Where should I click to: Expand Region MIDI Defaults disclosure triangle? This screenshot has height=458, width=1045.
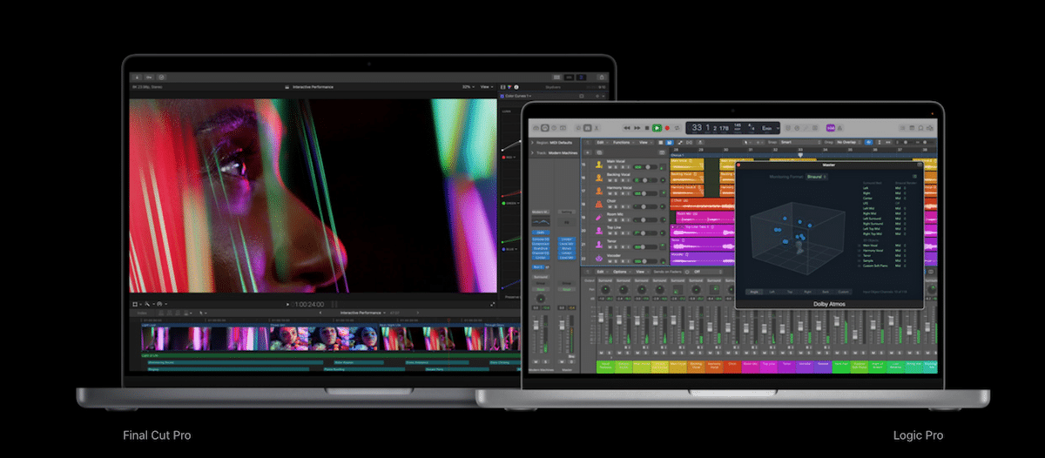click(x=532, y=142)
